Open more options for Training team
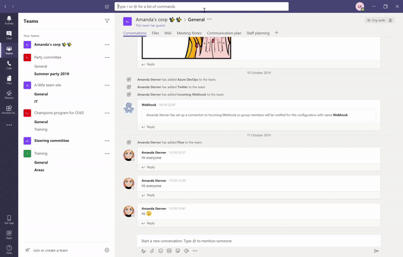The height and width of the screenshot is (257, 403). [107, 153]
